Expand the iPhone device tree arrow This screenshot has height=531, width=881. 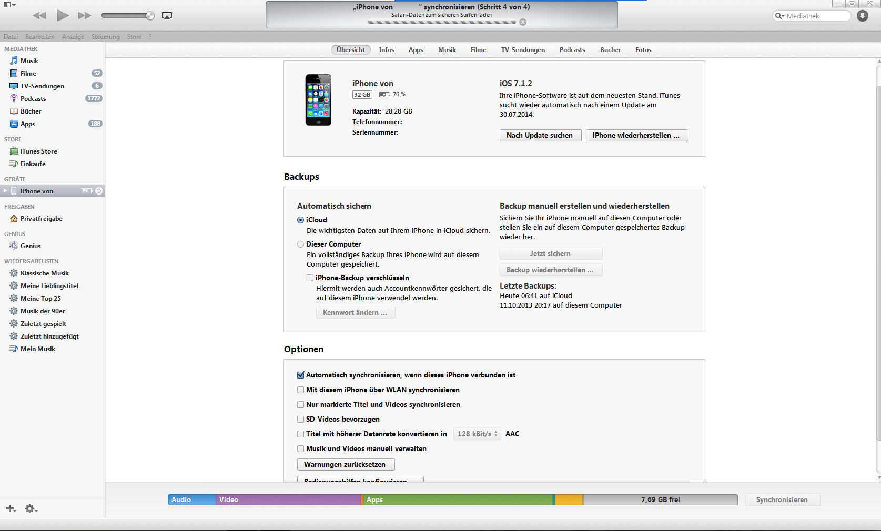tap(5, 191)
